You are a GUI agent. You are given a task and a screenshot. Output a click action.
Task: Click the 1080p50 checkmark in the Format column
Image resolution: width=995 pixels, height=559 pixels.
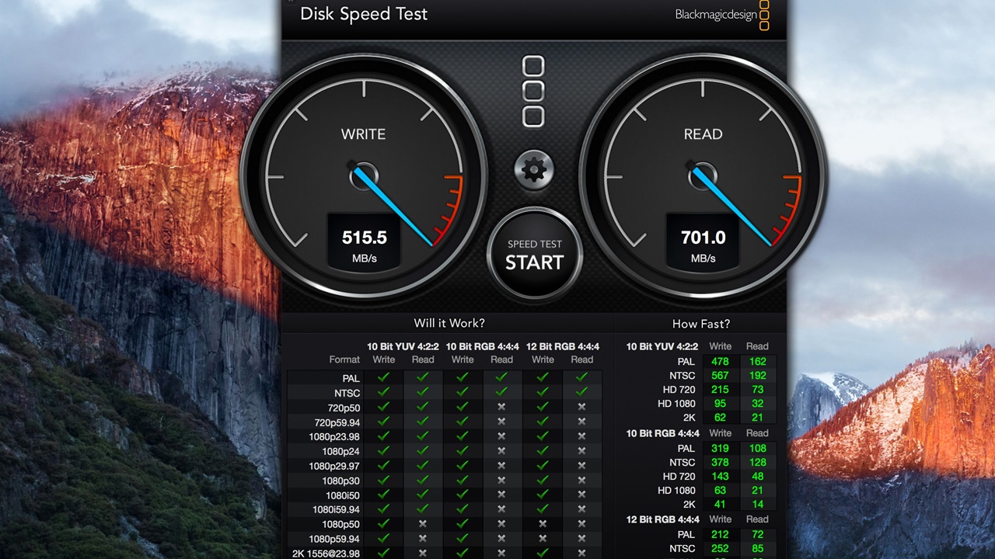tap(341, 525)
